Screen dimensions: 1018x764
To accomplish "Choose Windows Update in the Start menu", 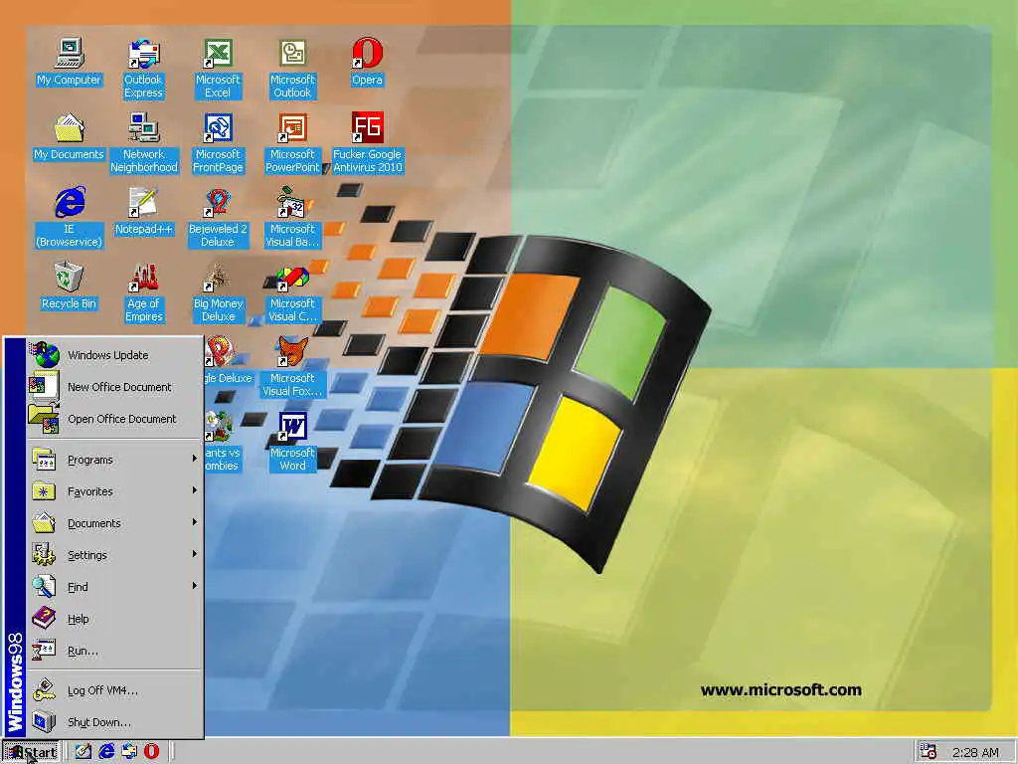I will 115,355.
